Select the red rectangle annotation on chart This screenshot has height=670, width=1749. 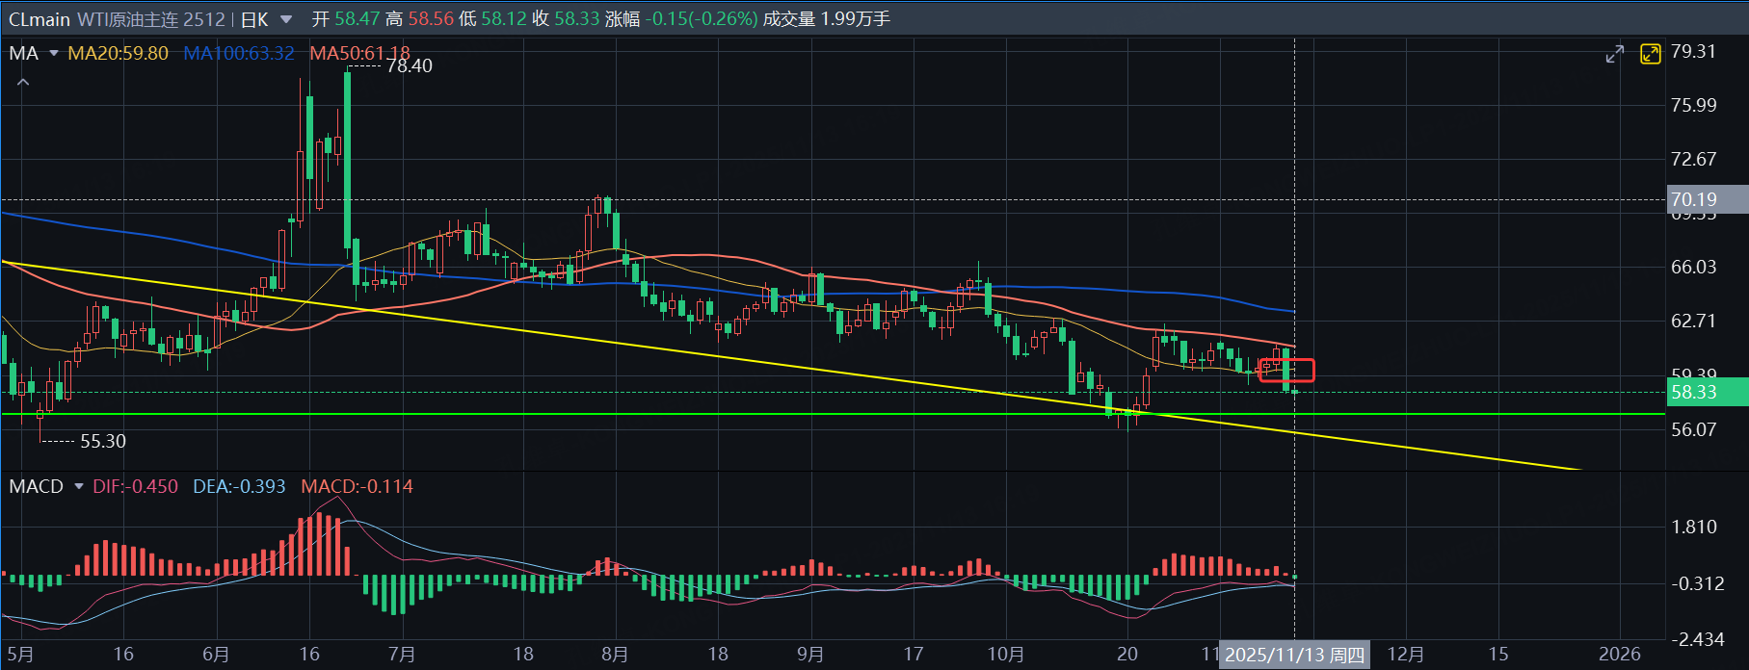tap(1287, 370)
